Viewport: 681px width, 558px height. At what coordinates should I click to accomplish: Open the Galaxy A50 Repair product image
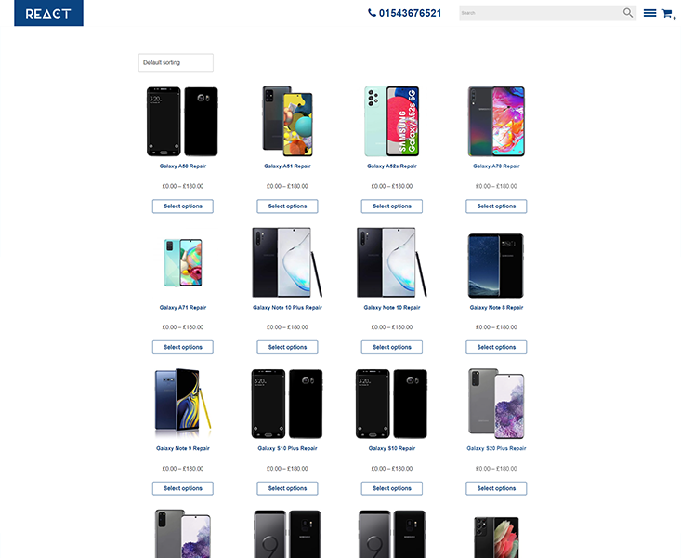point(182,121)
